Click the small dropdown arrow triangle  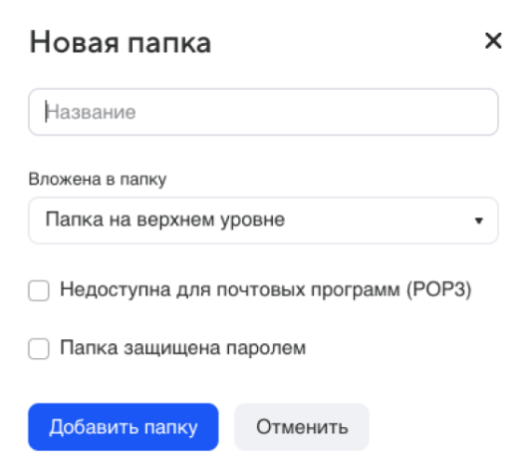coord(479,221)
